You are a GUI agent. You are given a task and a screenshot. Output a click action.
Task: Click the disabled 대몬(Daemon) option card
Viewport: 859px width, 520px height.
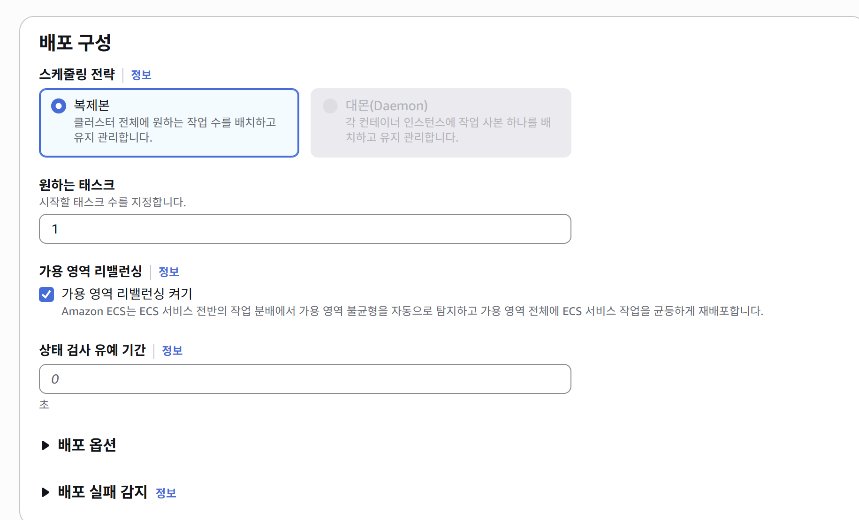click(x=441, y=122)
